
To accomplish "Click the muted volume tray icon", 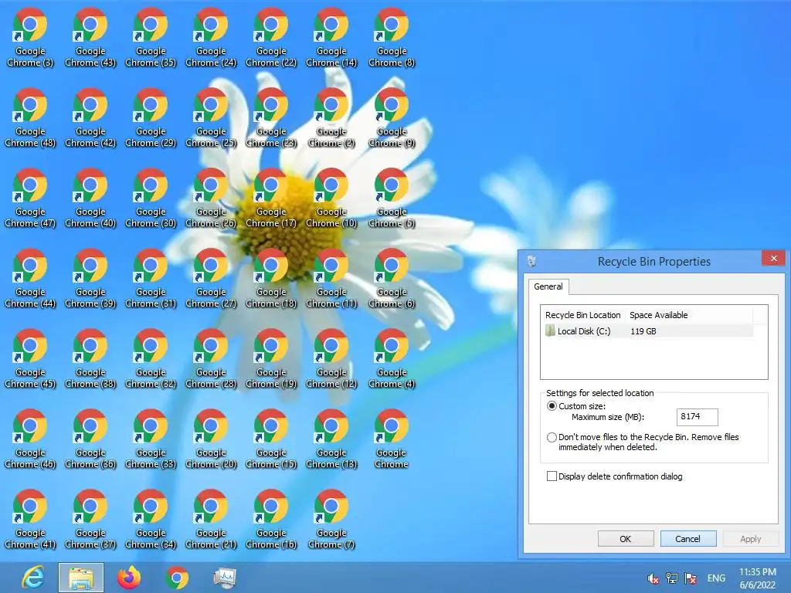I will [x=653, y=578].
